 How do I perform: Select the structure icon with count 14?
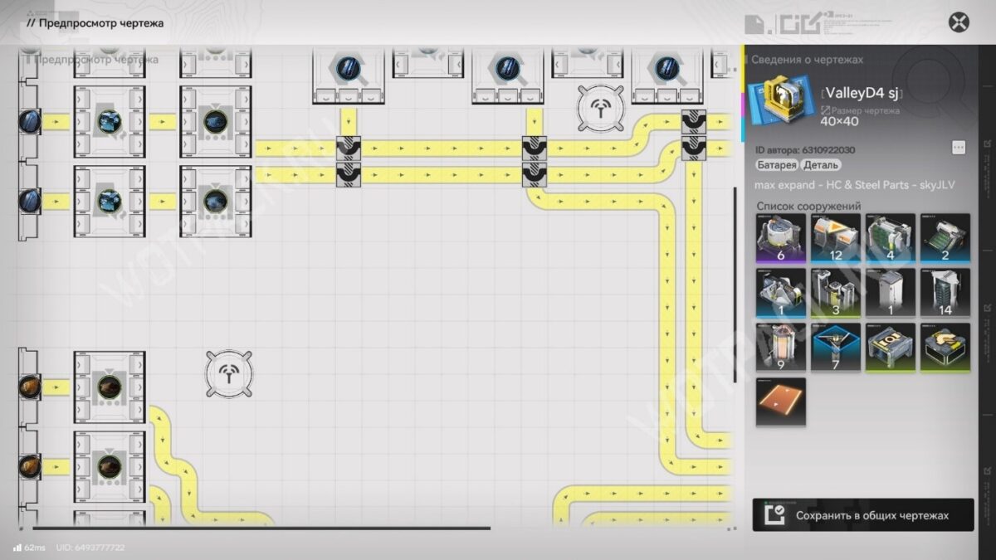coord(945,293)
